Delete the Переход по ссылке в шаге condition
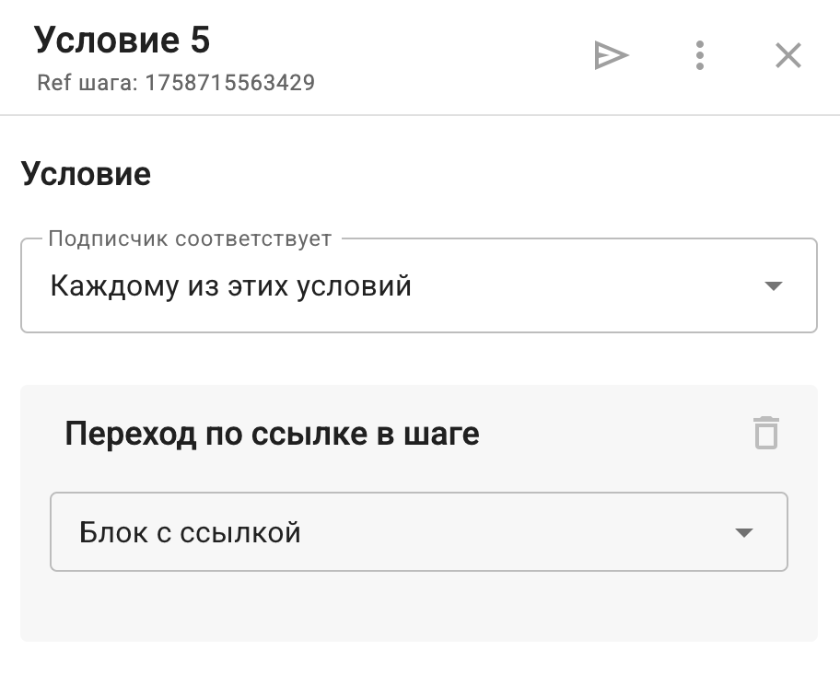 pos(766,433)
